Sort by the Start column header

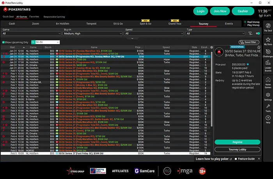pos(12,47)
